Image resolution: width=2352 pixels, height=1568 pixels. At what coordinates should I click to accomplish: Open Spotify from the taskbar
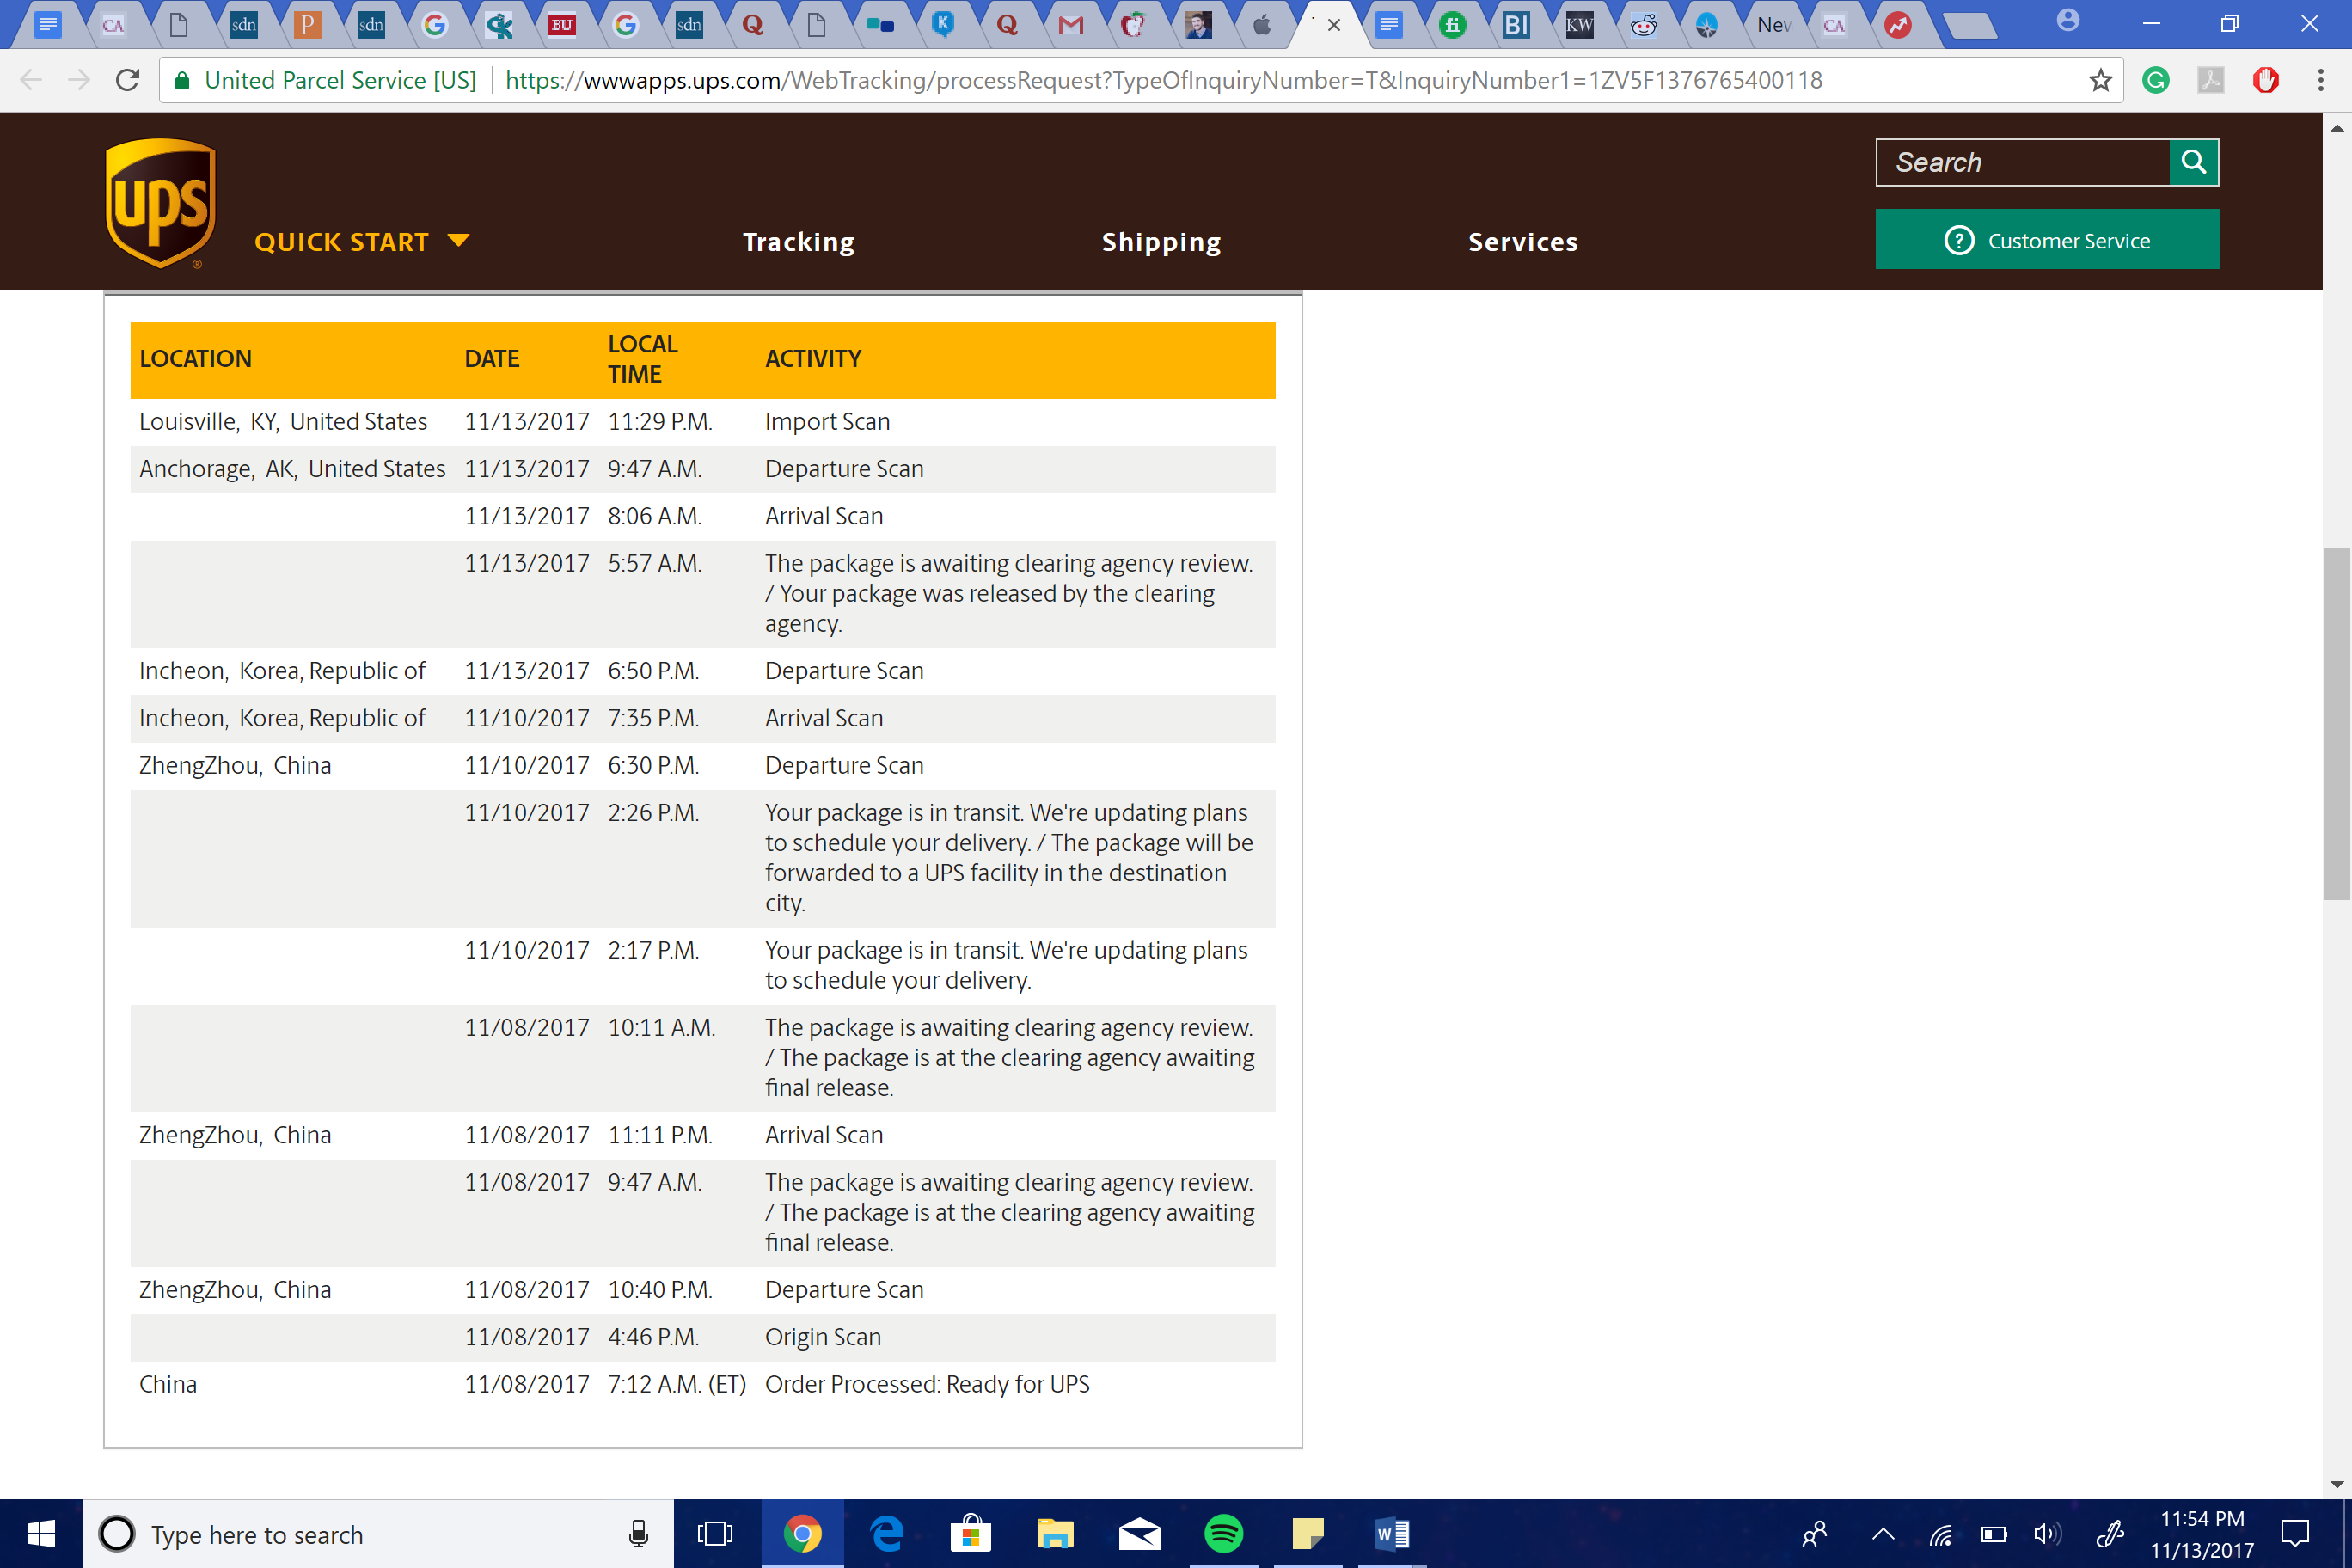[x=1223, y=1533]
